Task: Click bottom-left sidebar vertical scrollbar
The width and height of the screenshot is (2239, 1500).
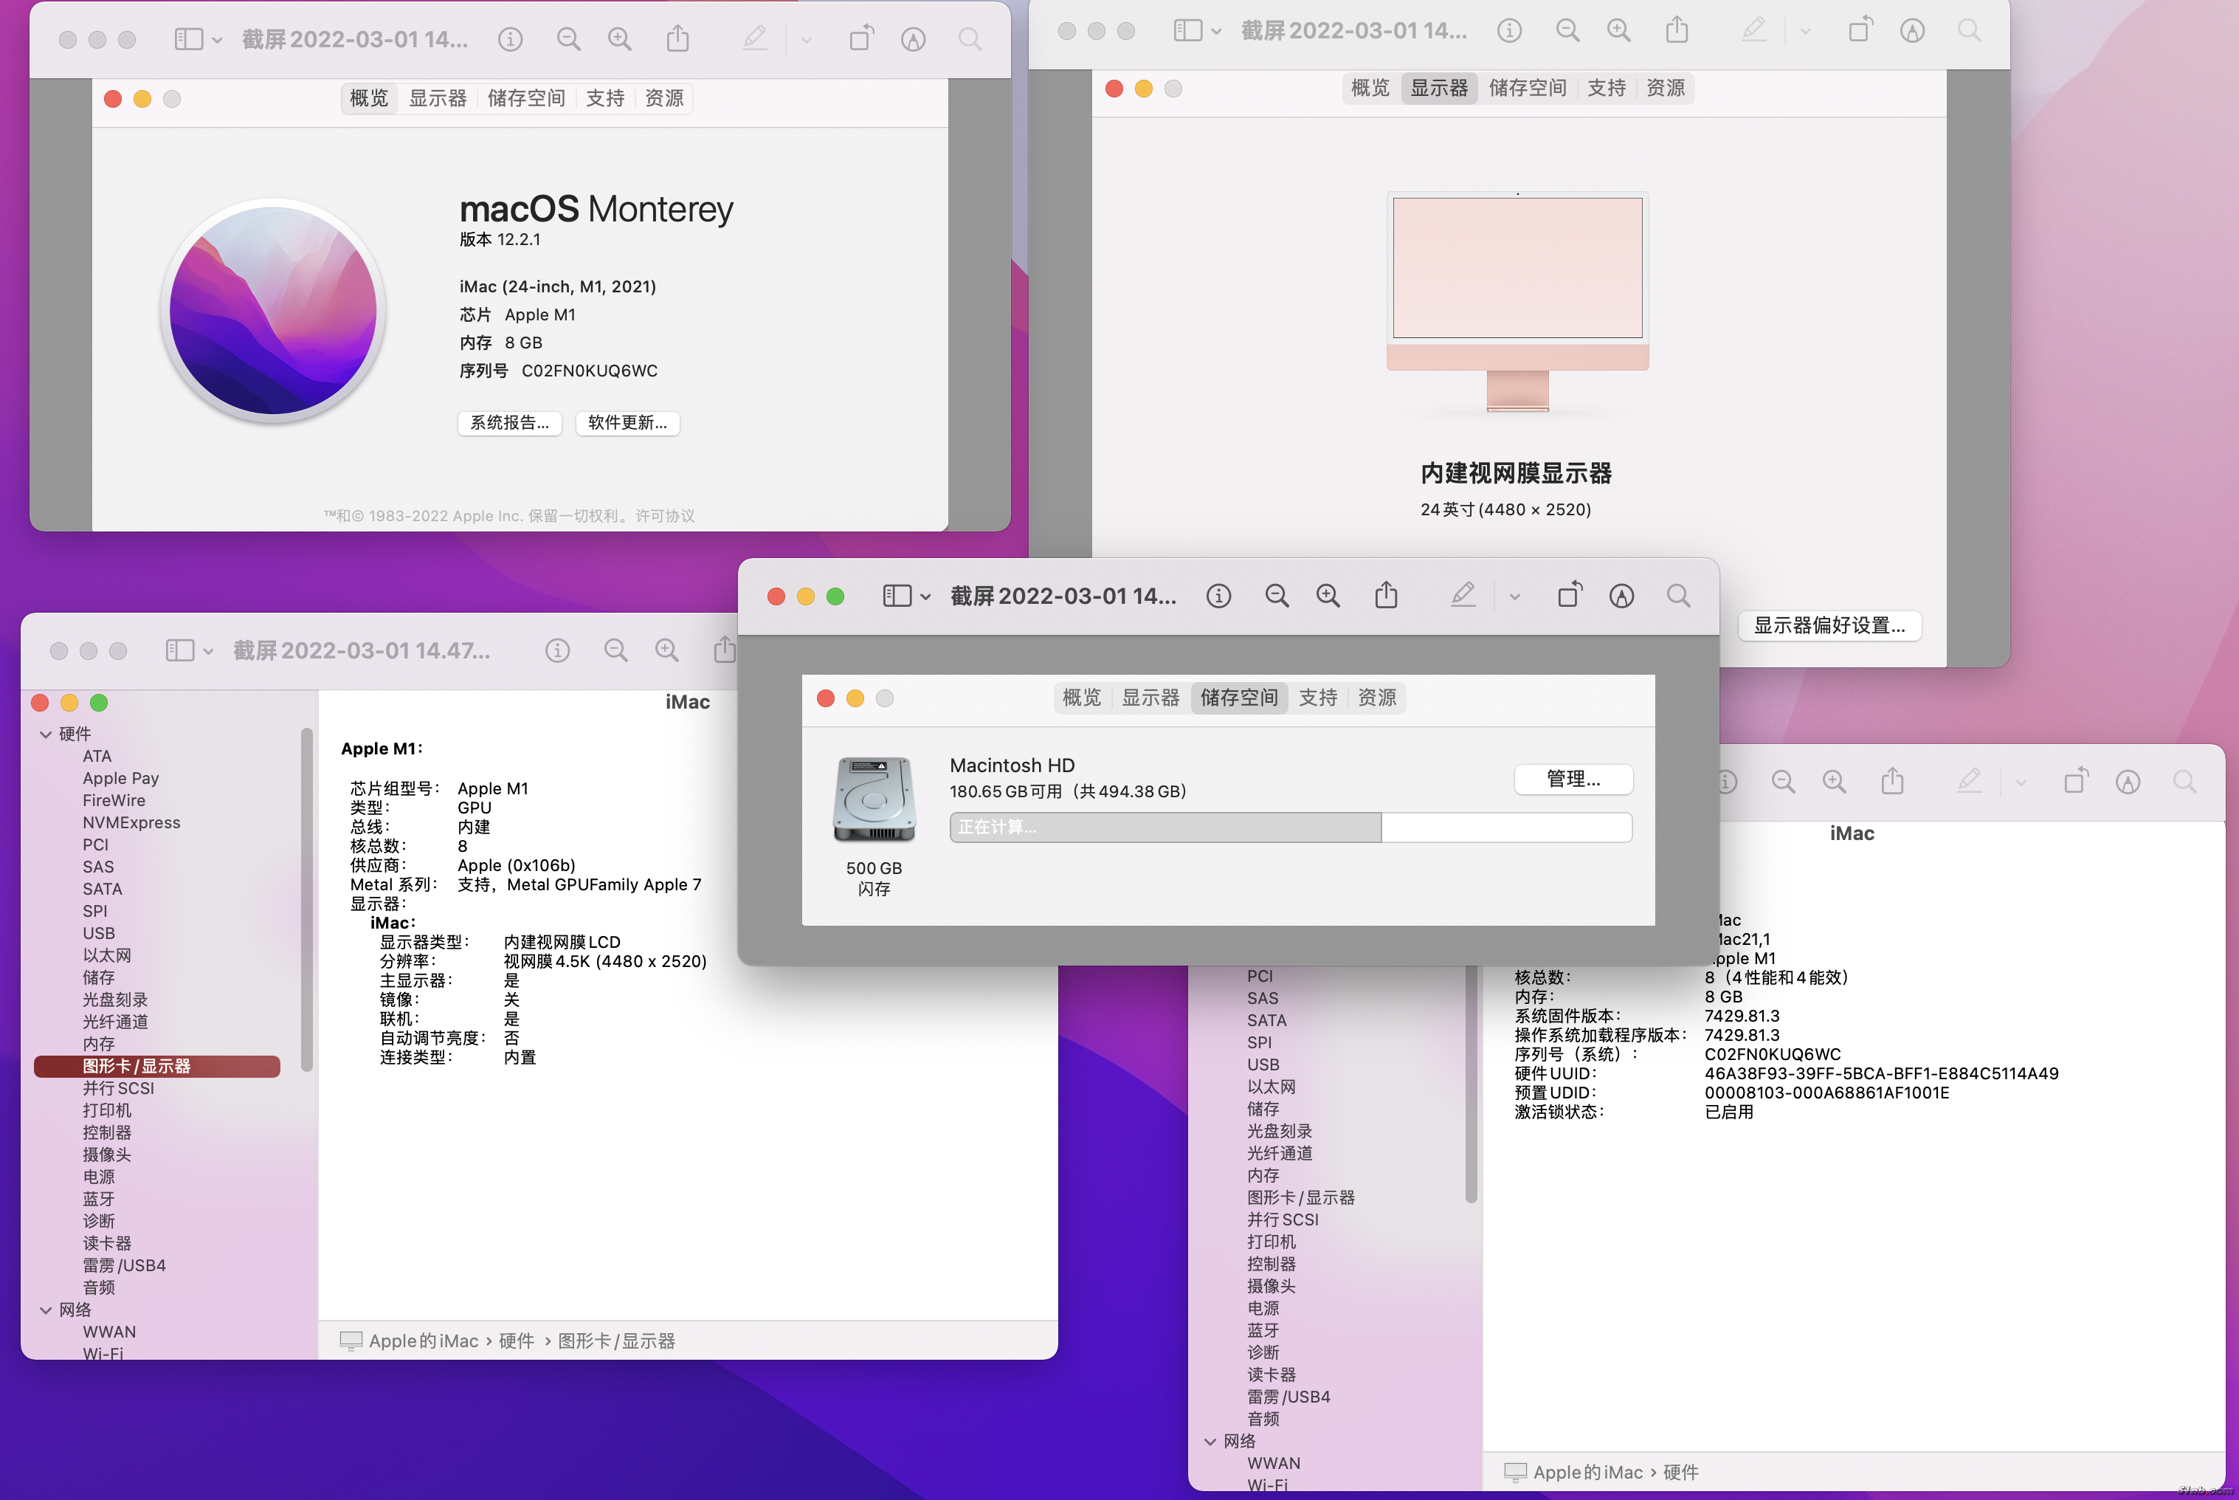Action: (306, 899)
